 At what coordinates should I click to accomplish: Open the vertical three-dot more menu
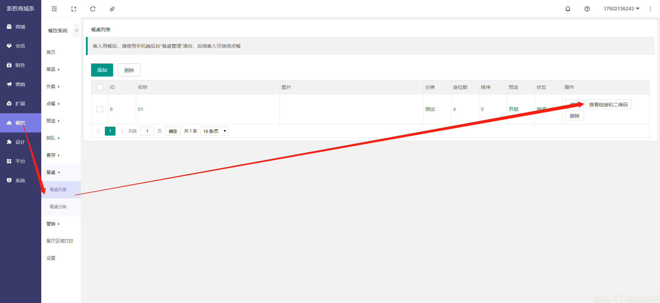[x=650, y=9]
